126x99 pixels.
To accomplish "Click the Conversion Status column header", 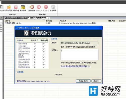I will (111, 21).
